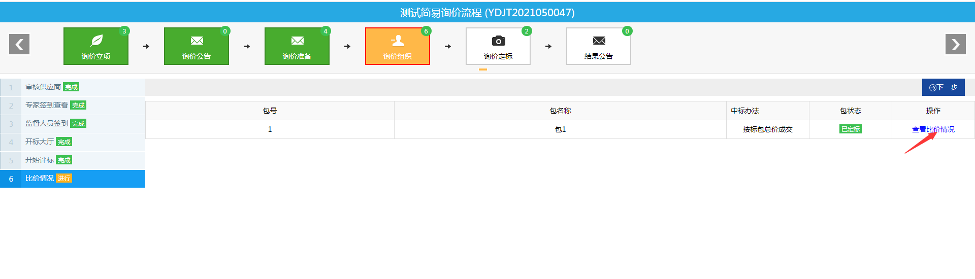Click the badge count 2 on 询价定标
975x279 pixels.
pos(527,31)
